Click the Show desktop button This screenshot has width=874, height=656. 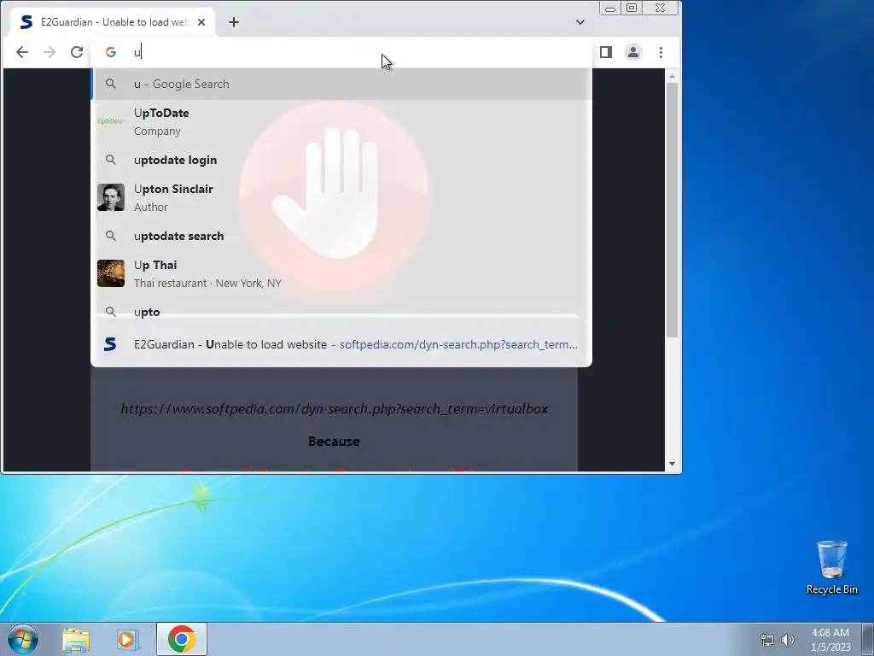[868, 639]
